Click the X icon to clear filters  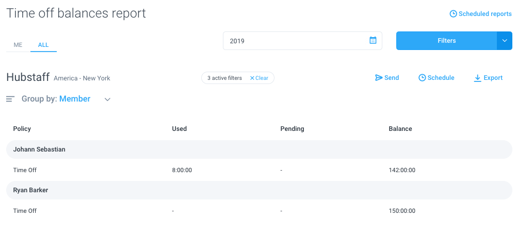coord(252,78)
